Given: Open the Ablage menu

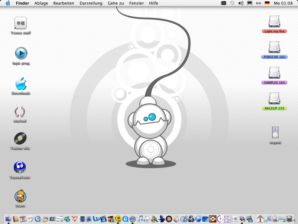Looking at the screenshot, I should tap(41, 3).
